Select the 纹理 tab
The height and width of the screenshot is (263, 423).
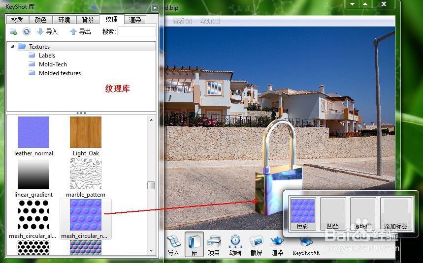[x=111, y=19]
